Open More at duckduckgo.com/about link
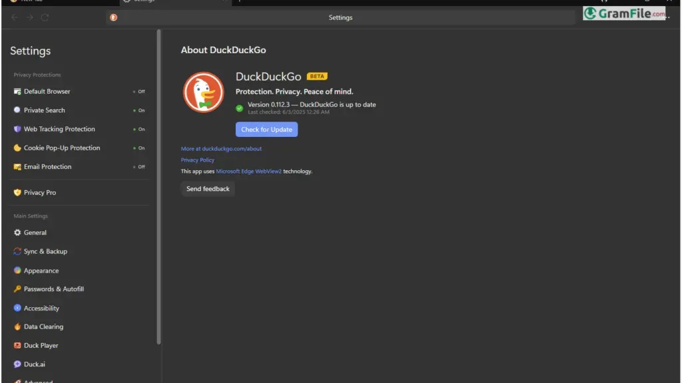The width and height of the screenshot is (682, 383). 221,148
